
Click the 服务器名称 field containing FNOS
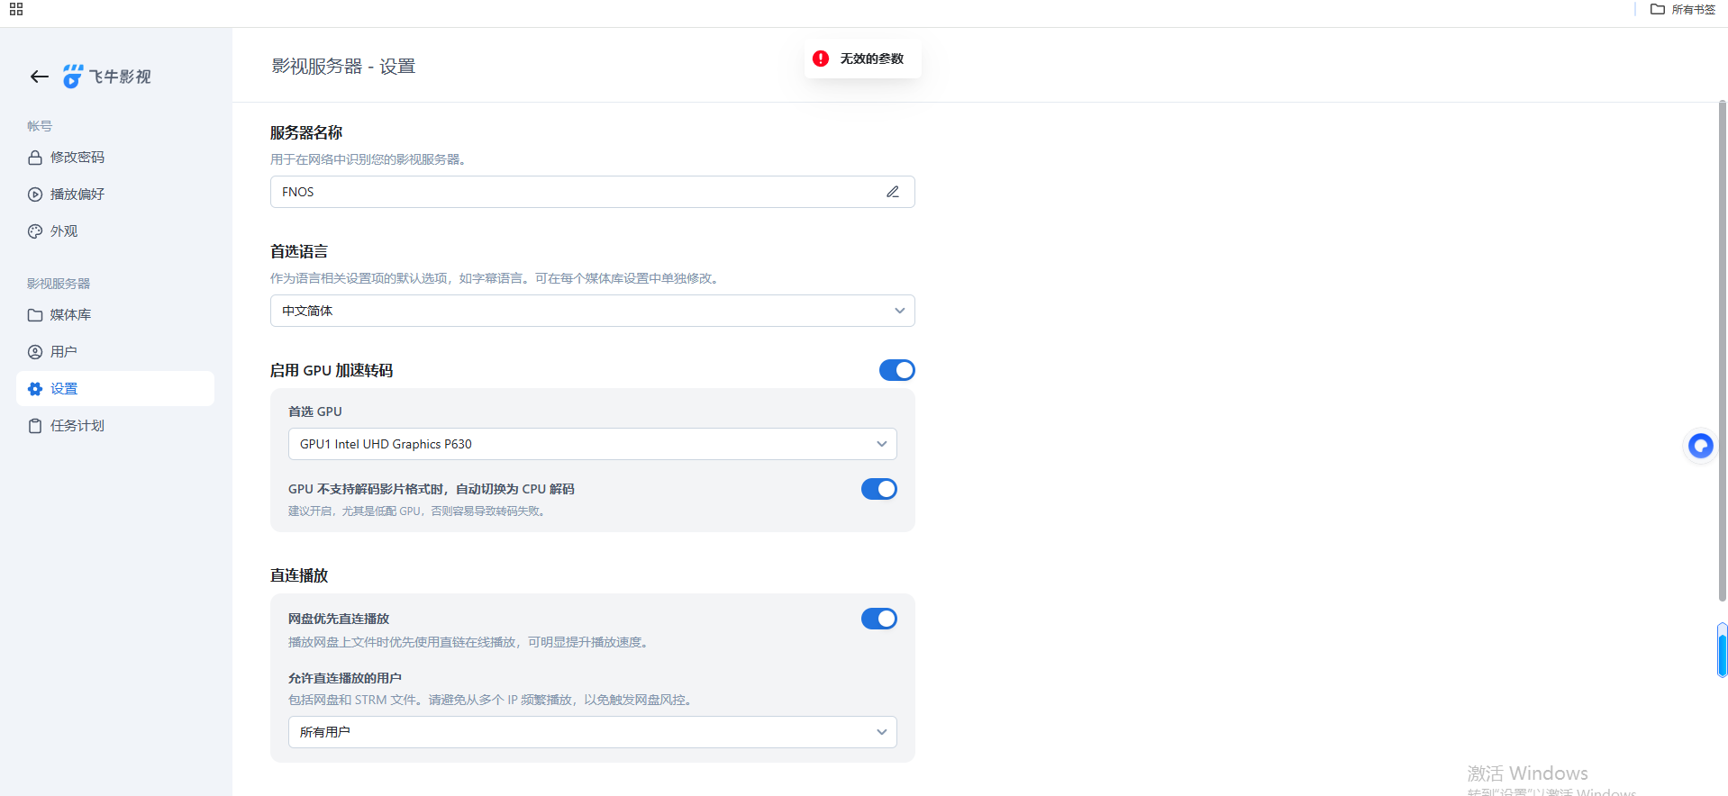pyautogui.click(x=593, y=192)
